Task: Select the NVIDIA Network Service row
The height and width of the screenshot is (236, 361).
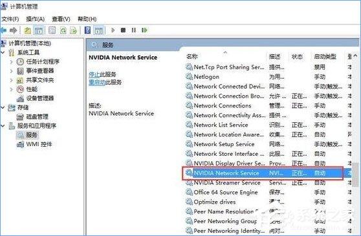Action: (x=268, y=173)
